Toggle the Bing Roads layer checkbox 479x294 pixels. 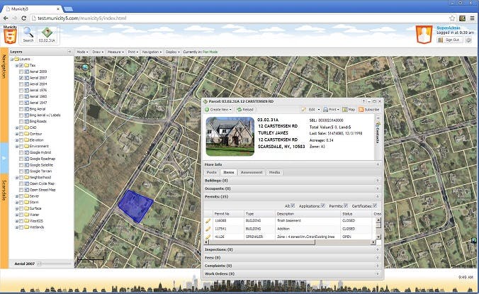click(21, 121)
